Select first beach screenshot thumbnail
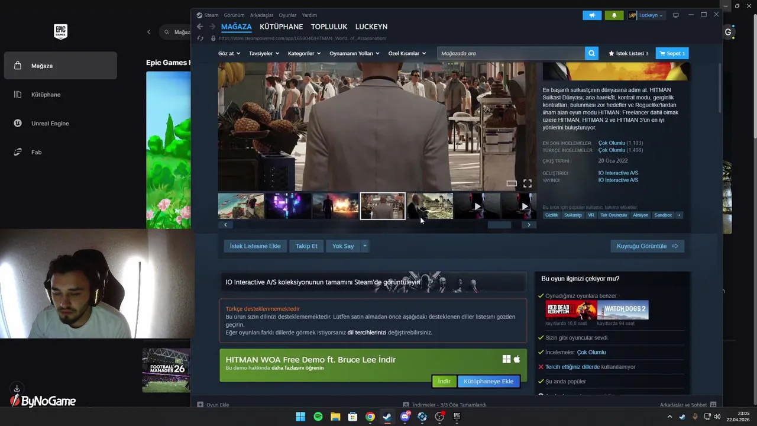Viewport: 757px width, 426px height. coord(241,206)
